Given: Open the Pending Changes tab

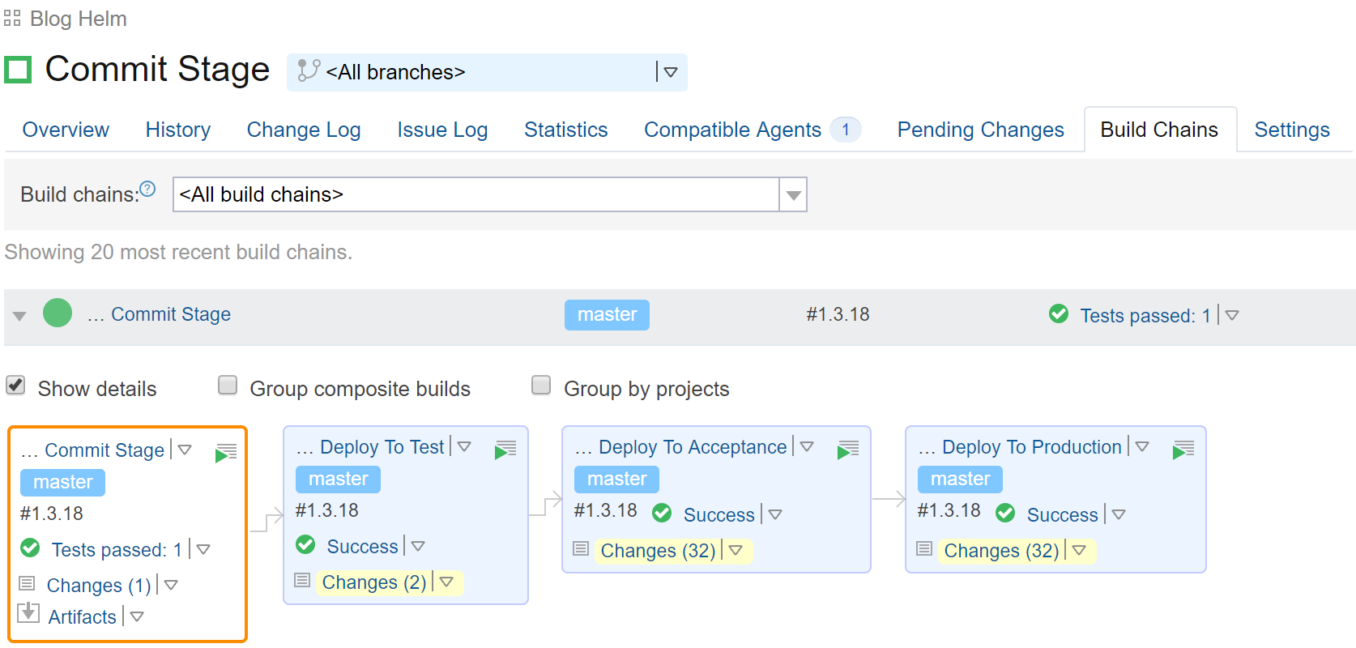Looking at the screenshot, I should click(x=980, y=130).
